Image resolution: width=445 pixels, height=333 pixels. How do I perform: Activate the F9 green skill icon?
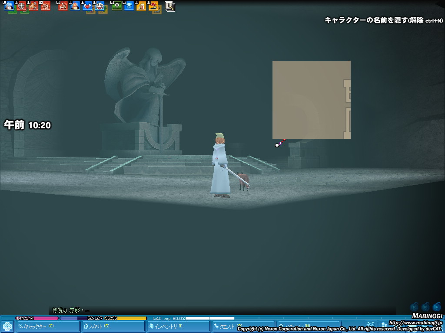click(x=117, y=6)
